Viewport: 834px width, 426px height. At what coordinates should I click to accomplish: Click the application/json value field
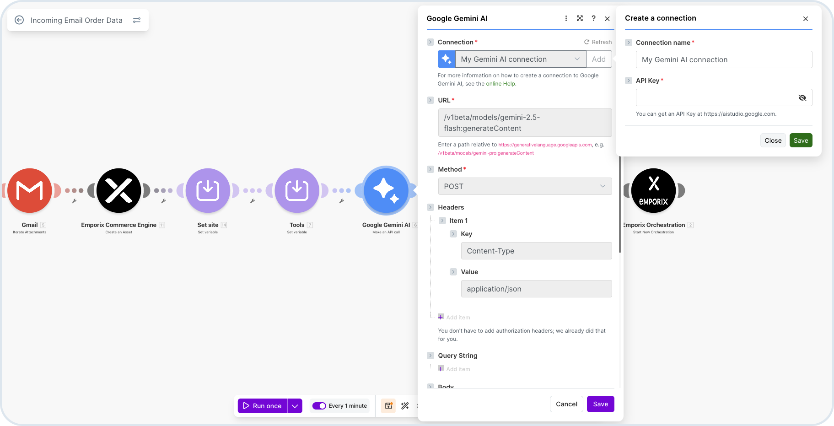(536, 289)
